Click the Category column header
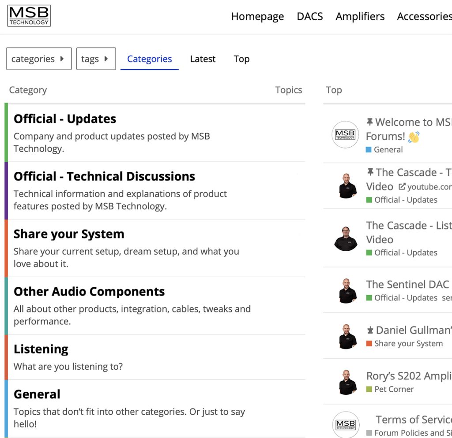 [x=28, y=90]
